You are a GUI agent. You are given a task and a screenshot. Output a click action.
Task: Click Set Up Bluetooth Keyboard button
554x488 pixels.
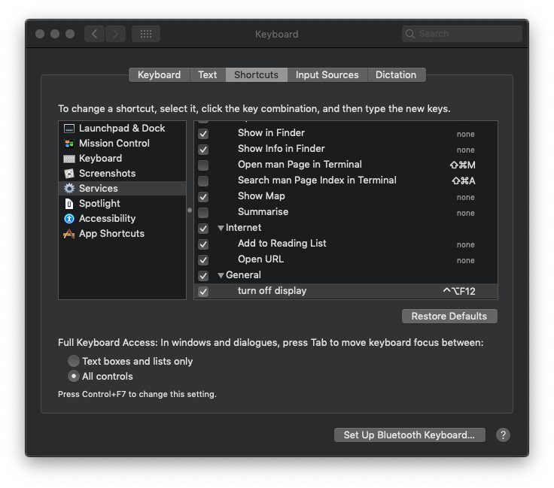[x=409, y=435]
